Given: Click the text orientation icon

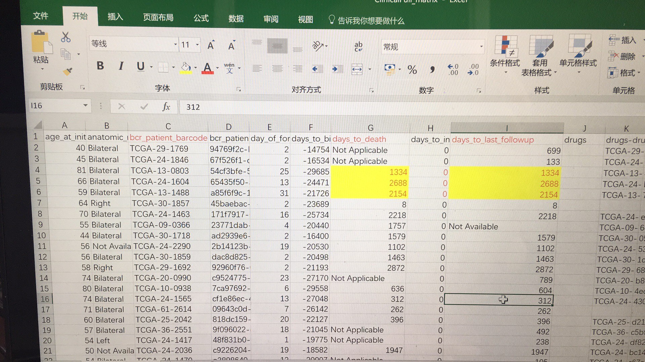Looking at the screenshot, I should (318, 46).
